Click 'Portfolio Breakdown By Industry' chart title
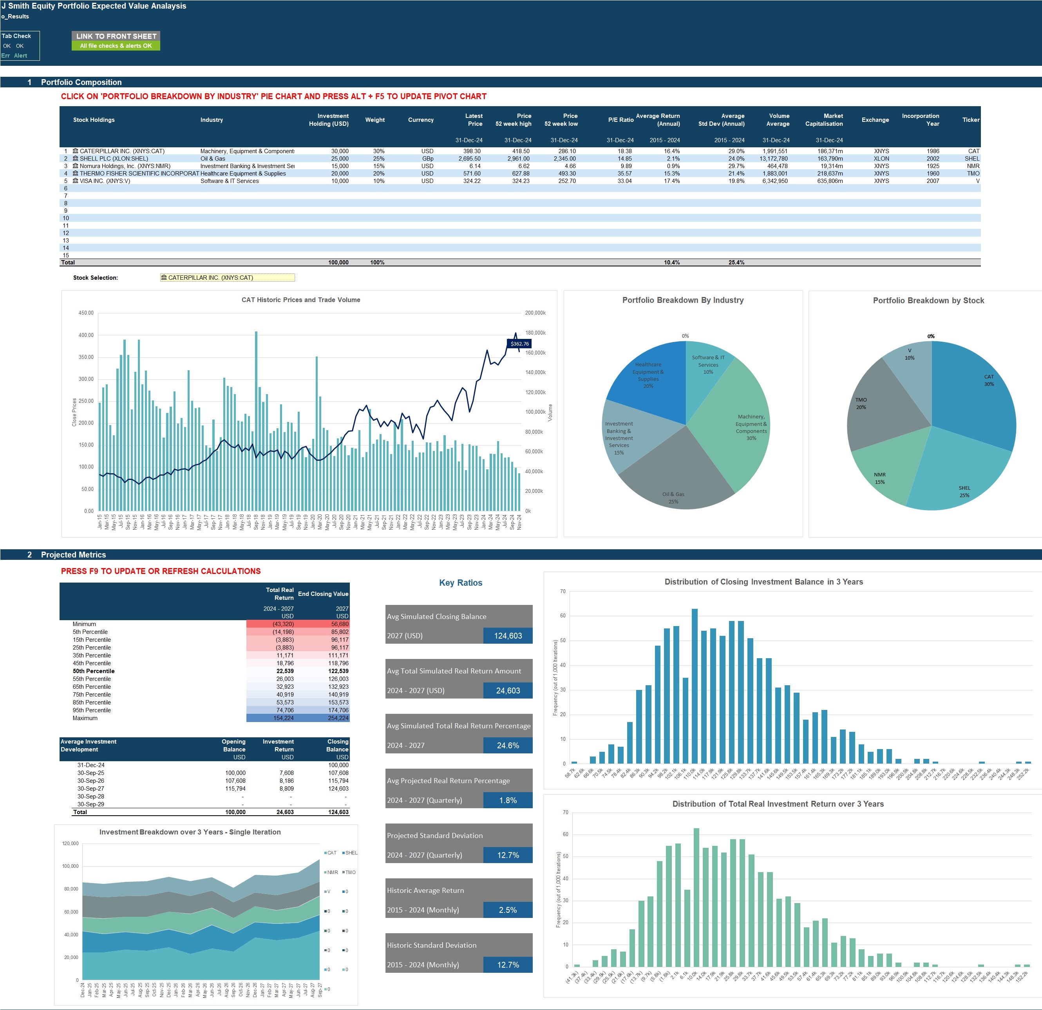Image resolution: width=1042 pixels, height=1010 pixels. [683, 300]
